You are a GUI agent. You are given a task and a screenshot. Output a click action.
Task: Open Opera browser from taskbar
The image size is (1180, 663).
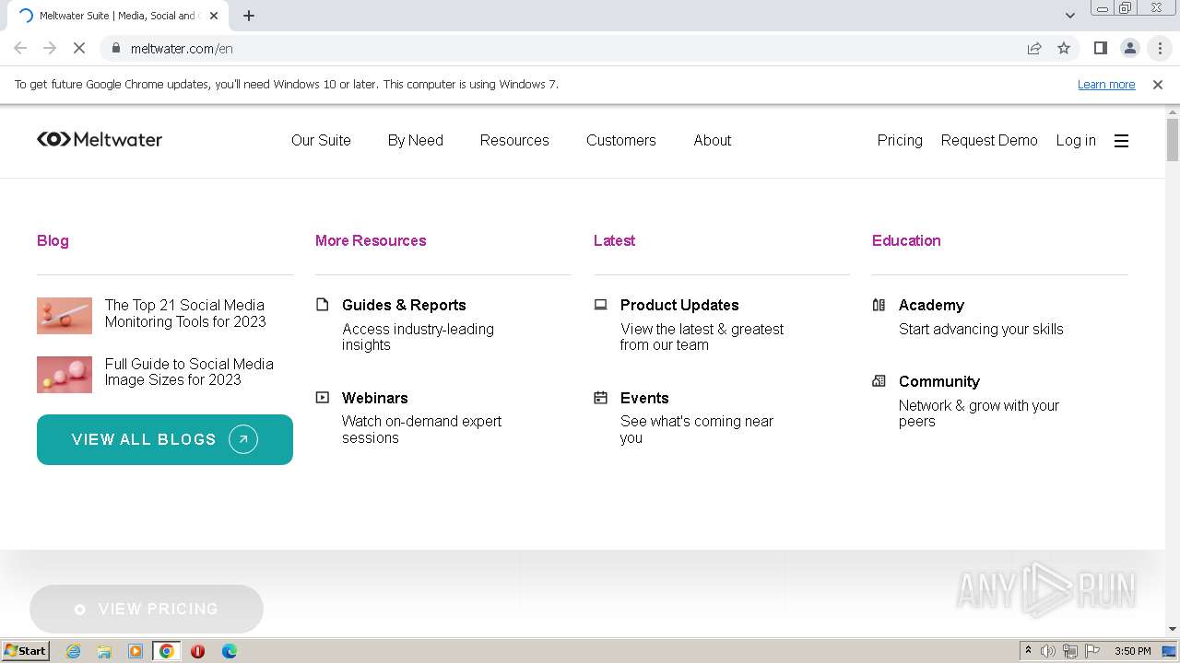tap(197, 651)
